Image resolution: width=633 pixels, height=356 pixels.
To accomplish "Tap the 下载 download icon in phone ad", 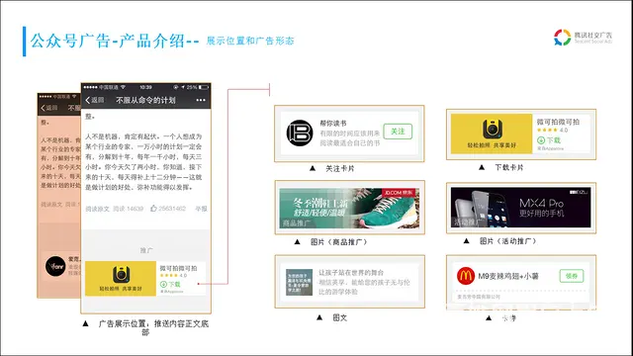I will click(163, 284).
